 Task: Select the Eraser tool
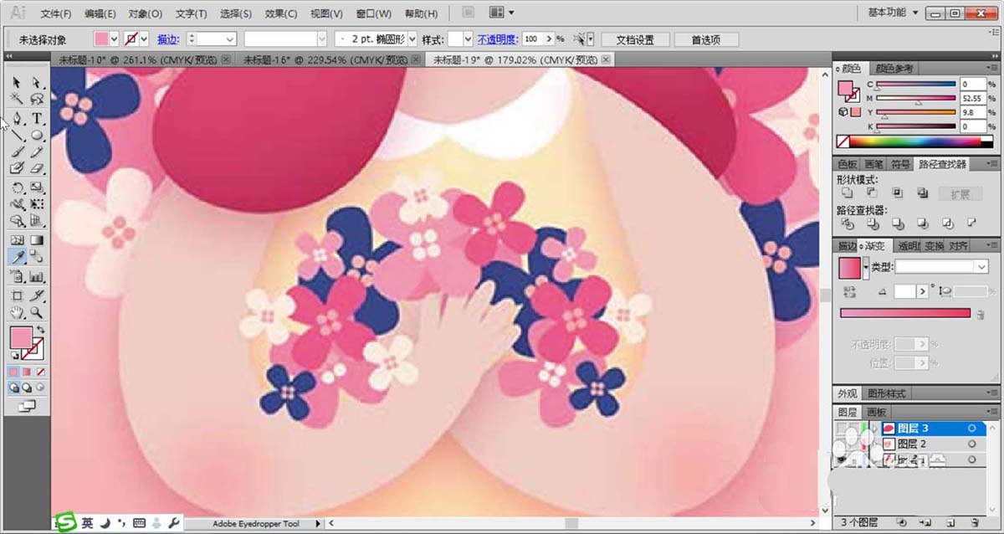[x=38, y=168]
